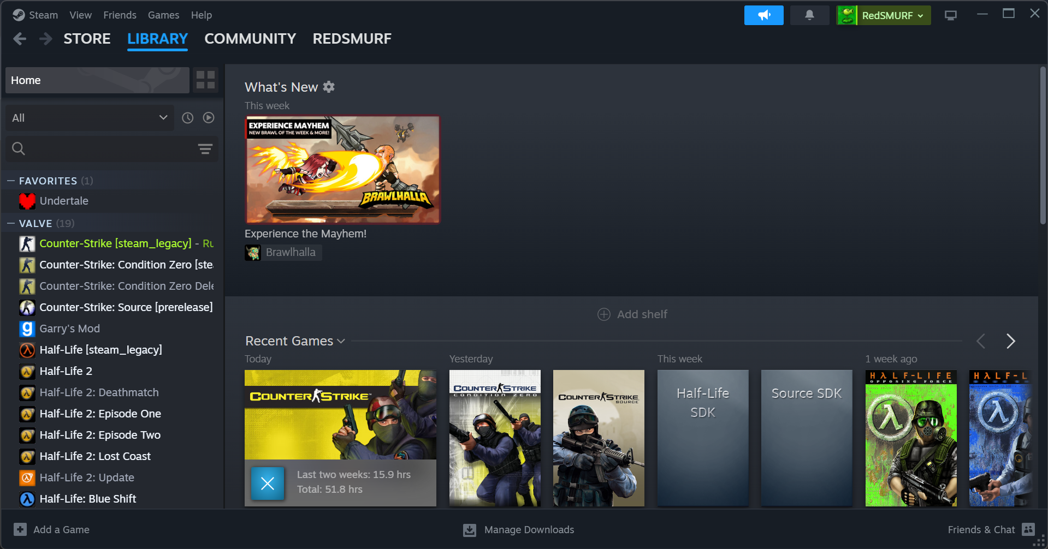This screenshot has width=1048, height=549.
Task: Select Garry's Mod in the library list
Action: [x=69, y=329]
